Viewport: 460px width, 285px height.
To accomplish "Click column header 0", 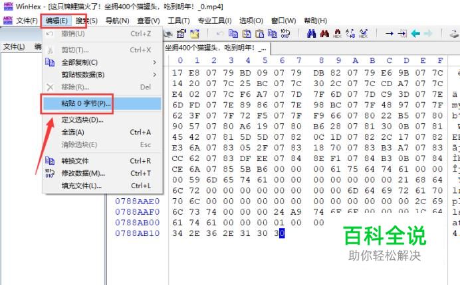I will [x=180, y=60].
